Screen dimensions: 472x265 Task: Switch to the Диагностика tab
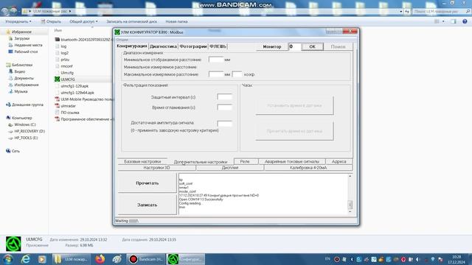(163, 46)
